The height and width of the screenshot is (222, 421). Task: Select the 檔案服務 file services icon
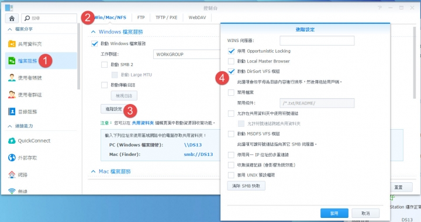click(12, 61)
